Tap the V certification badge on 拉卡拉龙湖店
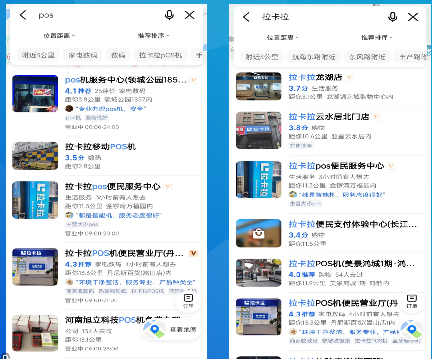 [x=349, y=77]
